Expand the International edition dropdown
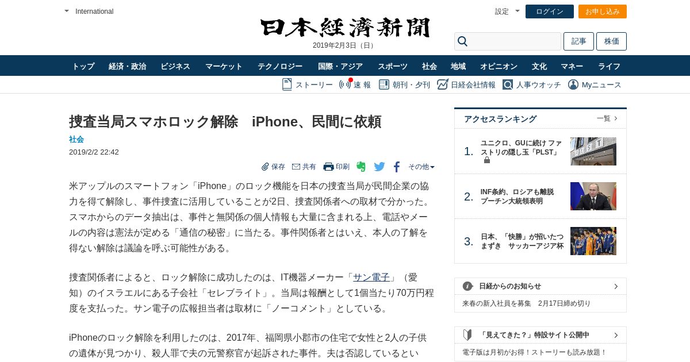Screen dimensions: 690x362 point(67,11)
